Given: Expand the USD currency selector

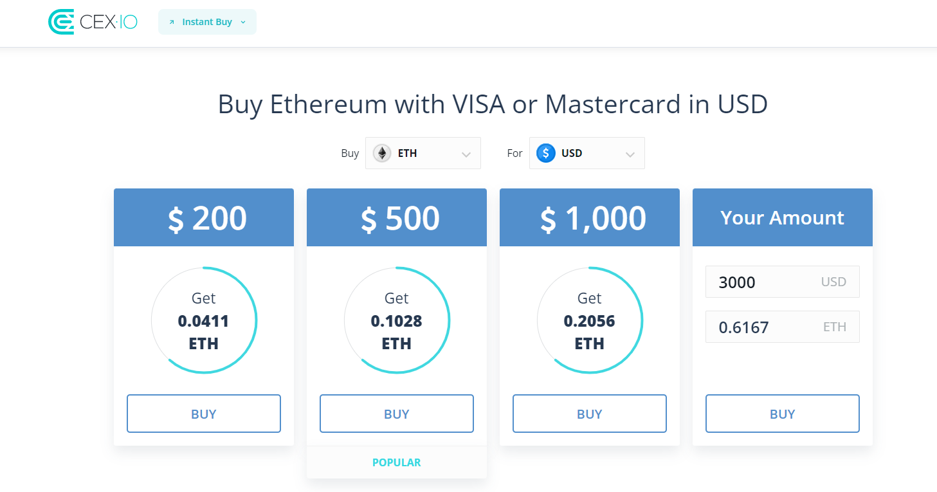Looking at the screenshot, I should click(x=587, y=153).
